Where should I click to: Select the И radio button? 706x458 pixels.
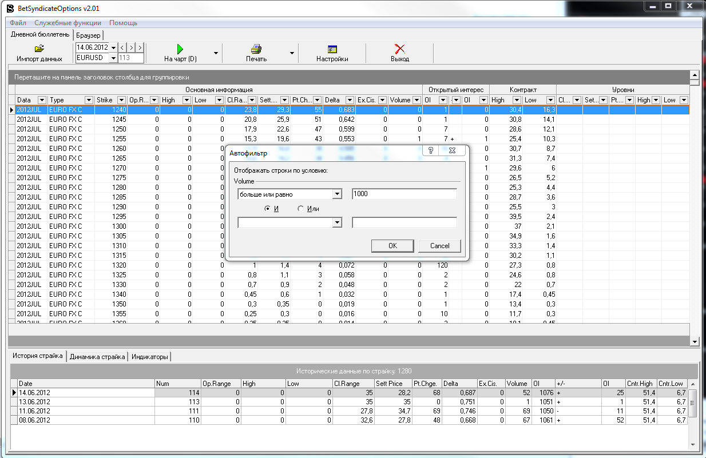(x=267, y=209)
